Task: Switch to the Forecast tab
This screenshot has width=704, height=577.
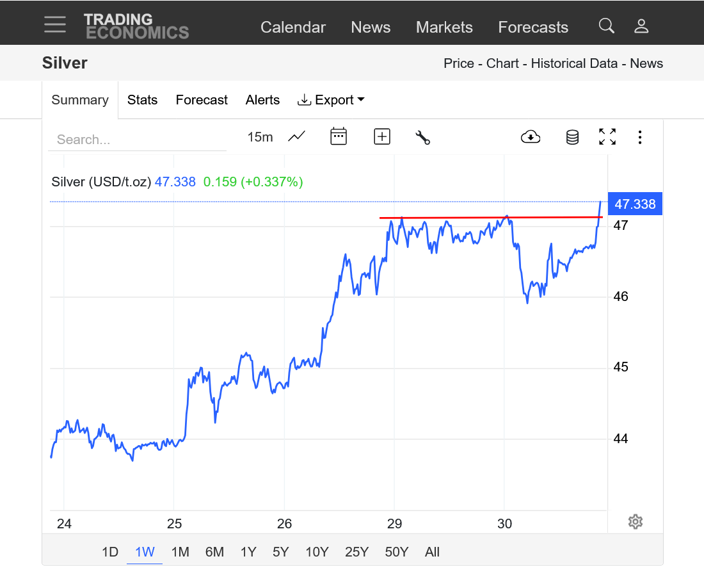Action: click(x=202, y=100)
